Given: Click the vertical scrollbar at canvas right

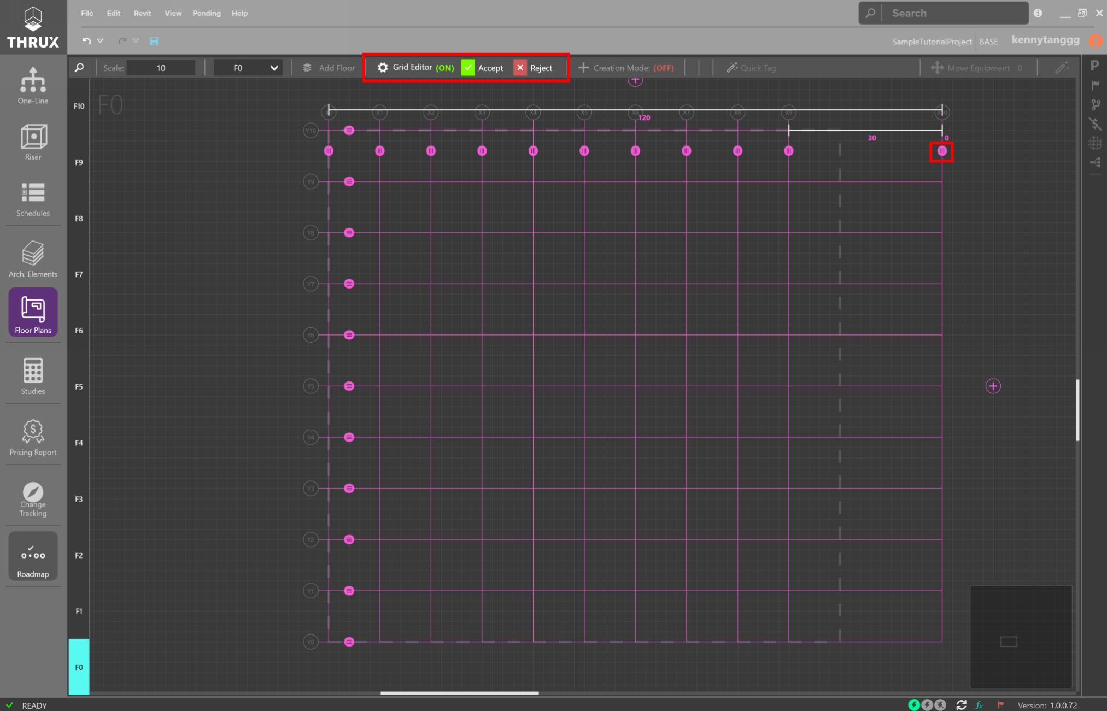Looking at the screenshot, I should tap(1077, 410).
